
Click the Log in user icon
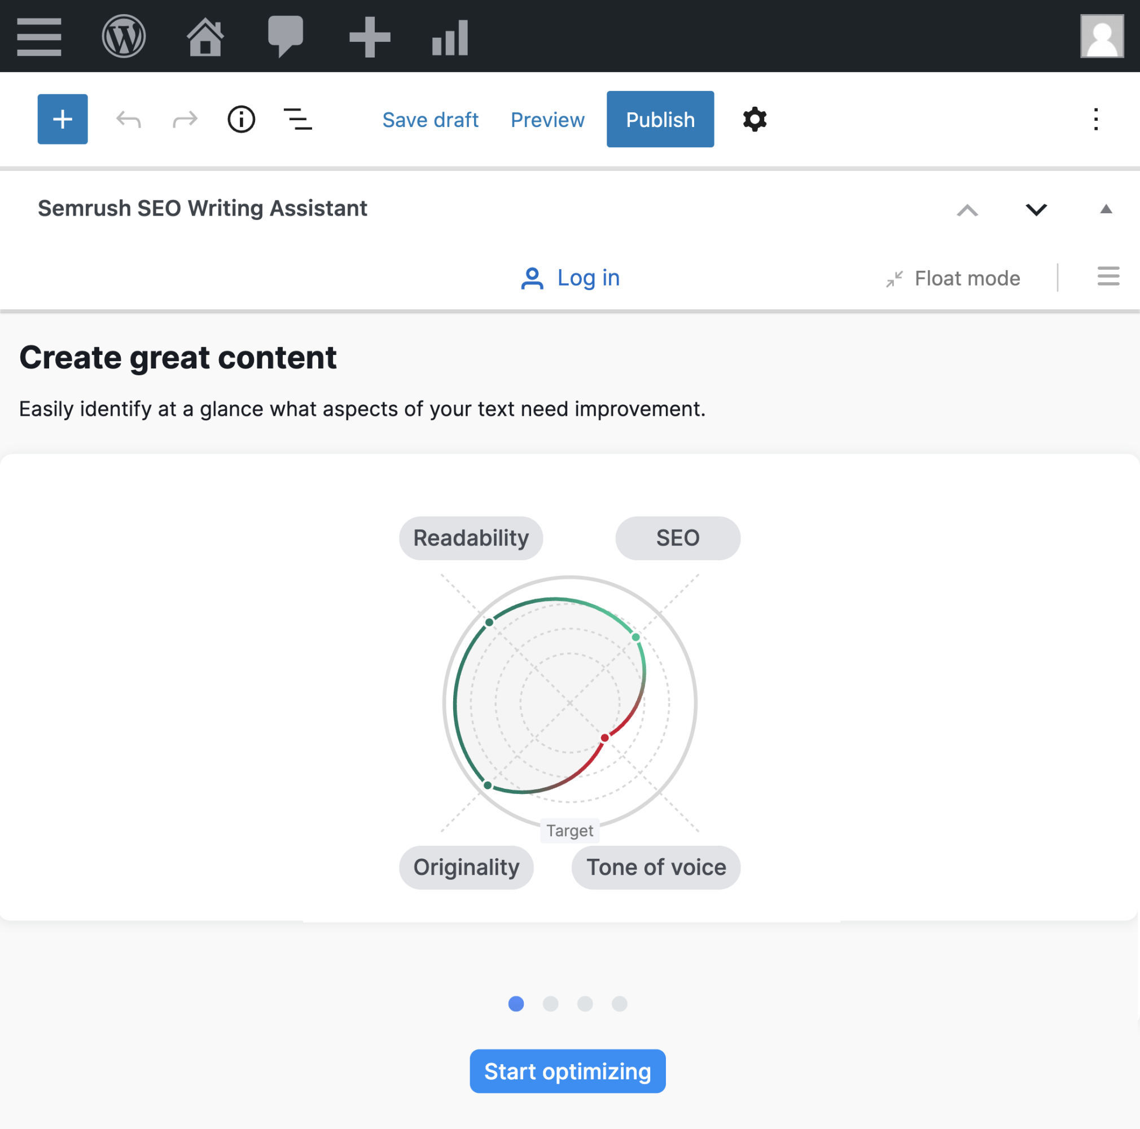point(532,278)
